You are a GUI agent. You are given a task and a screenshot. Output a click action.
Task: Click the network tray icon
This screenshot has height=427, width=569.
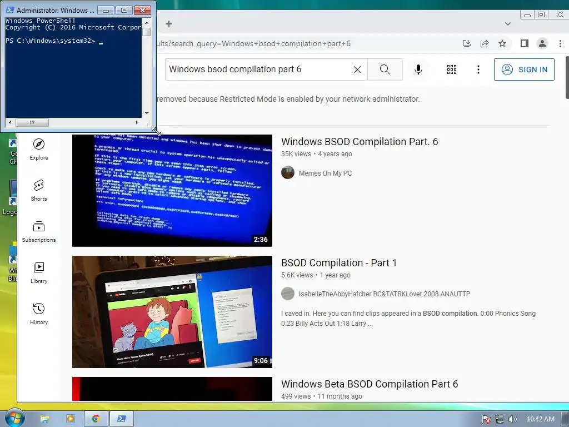tap(500, 419)
